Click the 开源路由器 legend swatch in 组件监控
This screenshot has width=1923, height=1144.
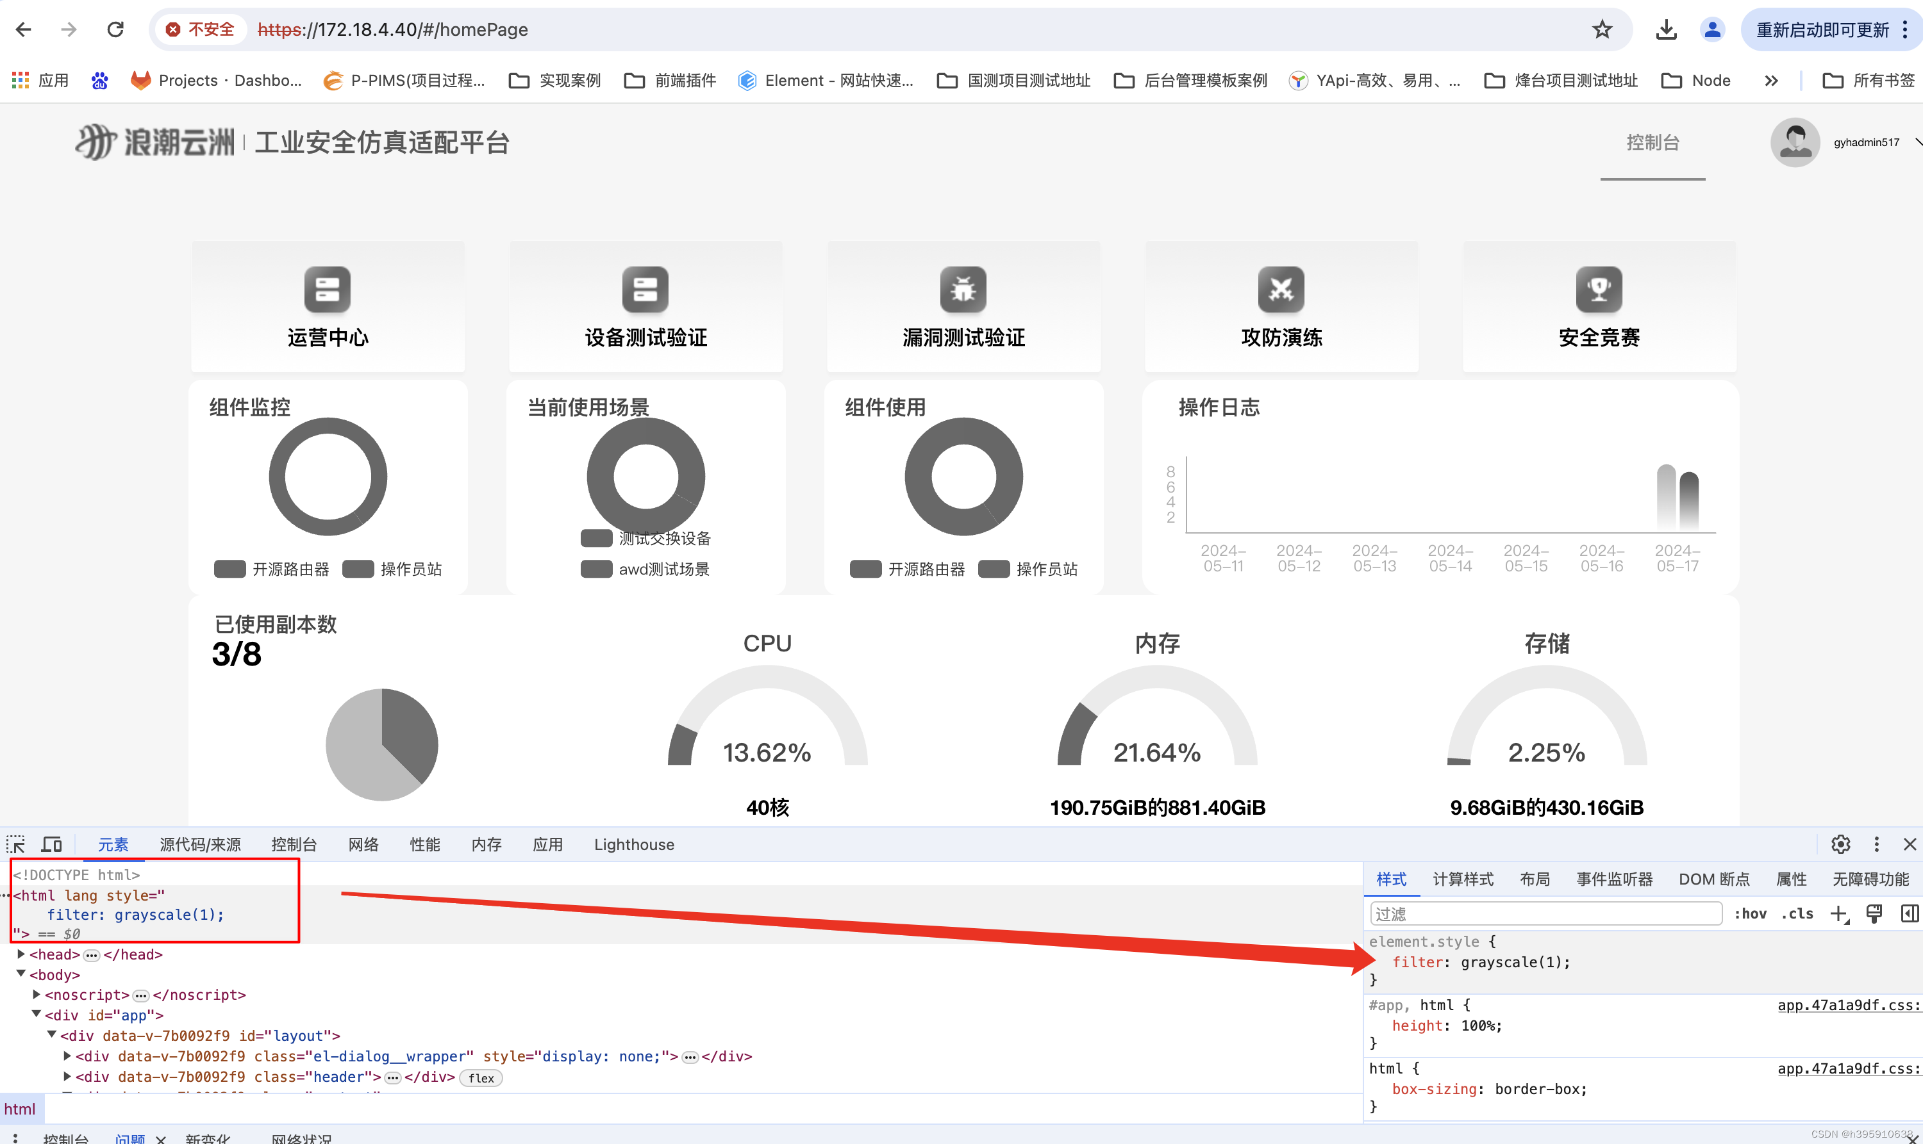[230, 569]
